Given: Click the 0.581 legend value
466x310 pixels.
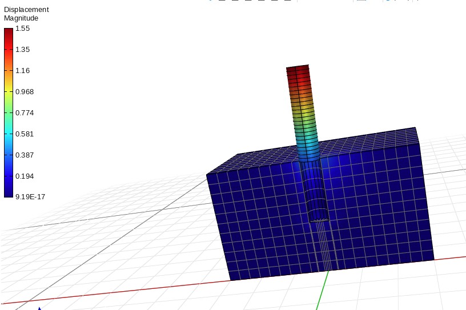Looking at the screenshot, I should pyautogui.click(x=25, y=134).
